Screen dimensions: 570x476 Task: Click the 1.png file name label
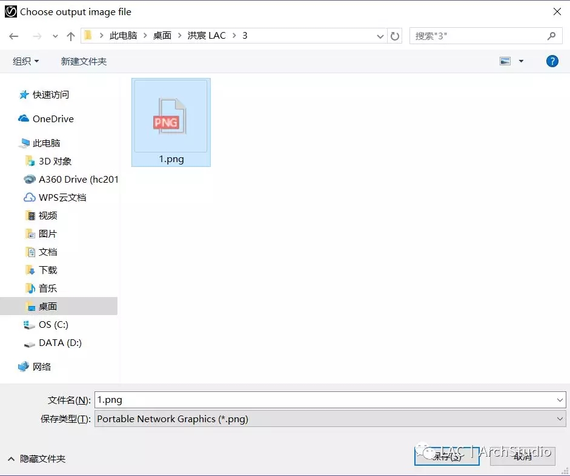171,159
